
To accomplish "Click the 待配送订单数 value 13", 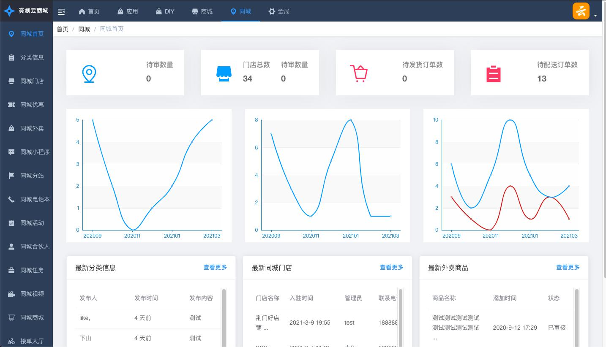I will click(x=542, y=79).
